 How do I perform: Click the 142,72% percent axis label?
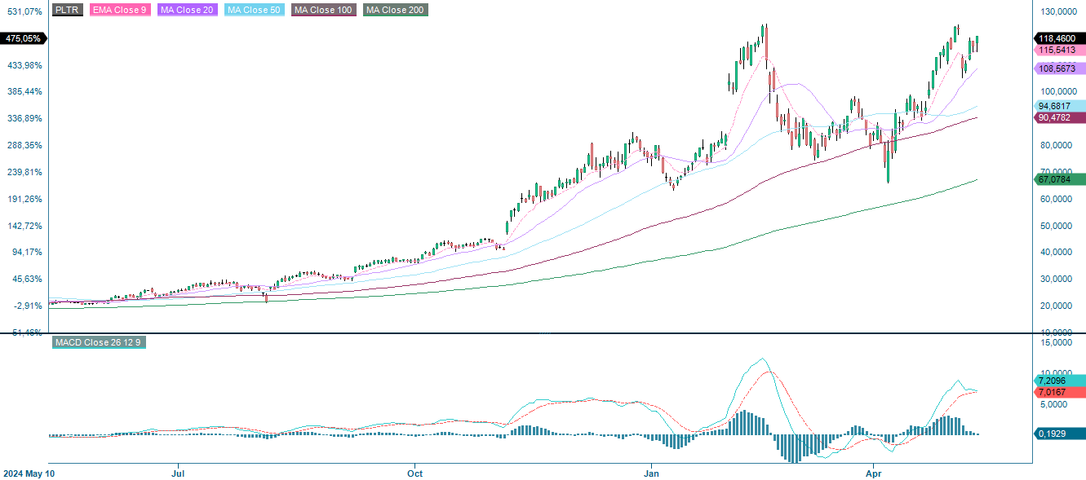click(24, 227)
